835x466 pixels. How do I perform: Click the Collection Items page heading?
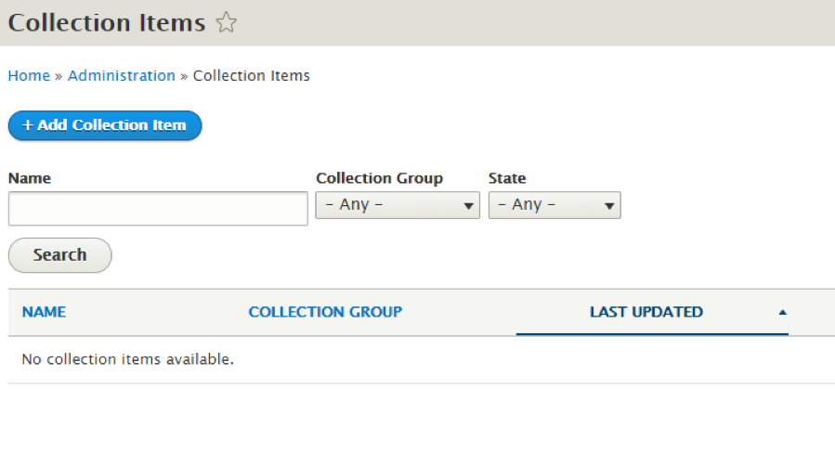pos(107,23)
